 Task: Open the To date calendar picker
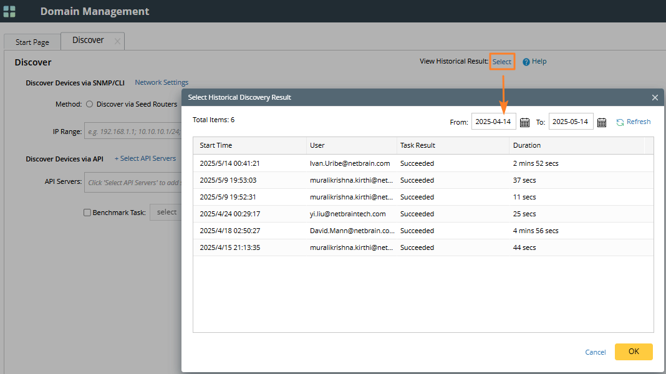point(602,122)
